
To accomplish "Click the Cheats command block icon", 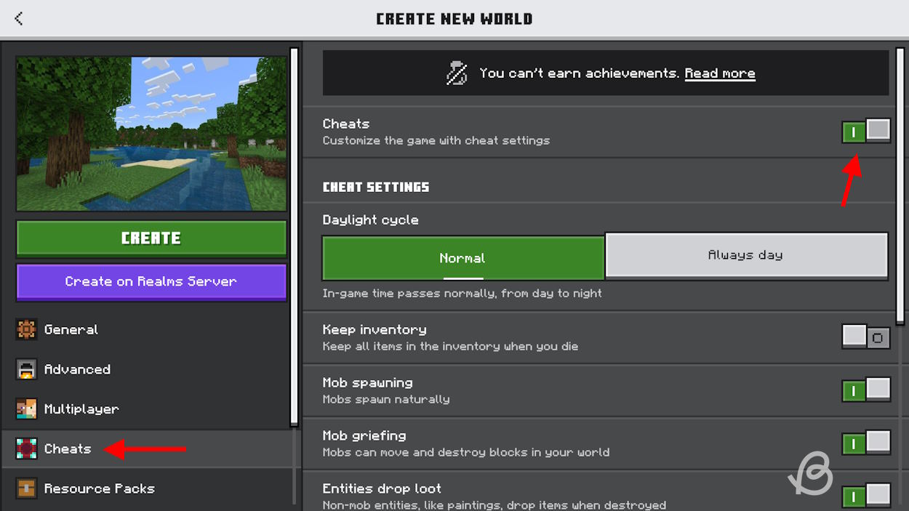I will (26, 448).
